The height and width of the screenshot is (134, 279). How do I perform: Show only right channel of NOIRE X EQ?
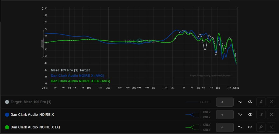[205, 130]
